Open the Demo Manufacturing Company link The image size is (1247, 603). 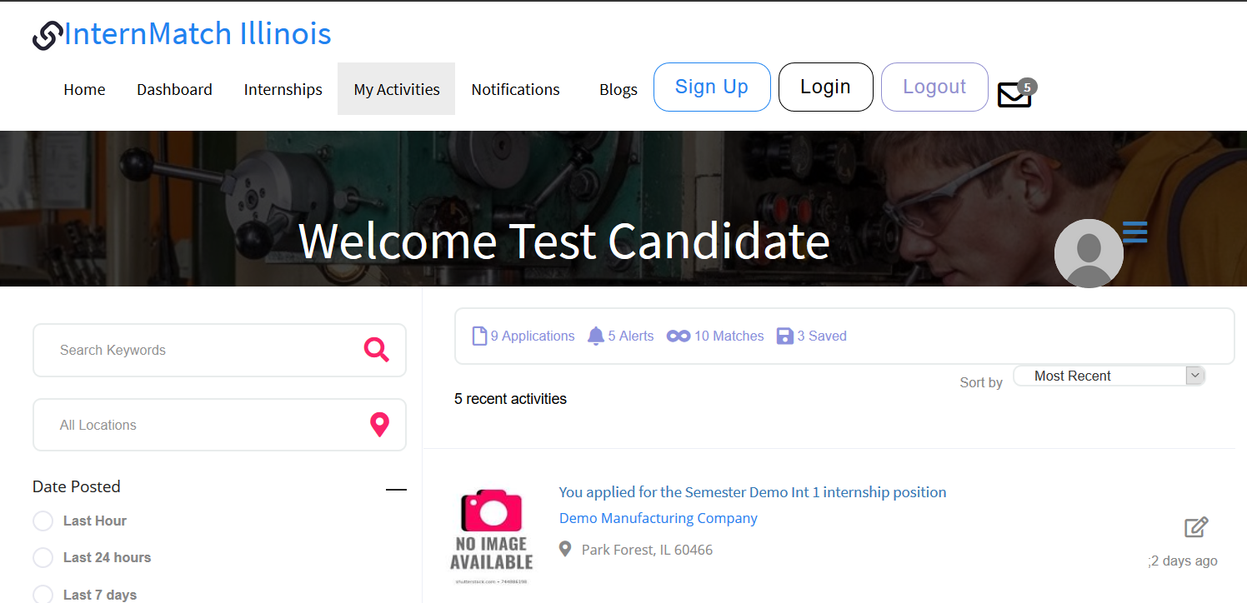click(x=659, y=518)
